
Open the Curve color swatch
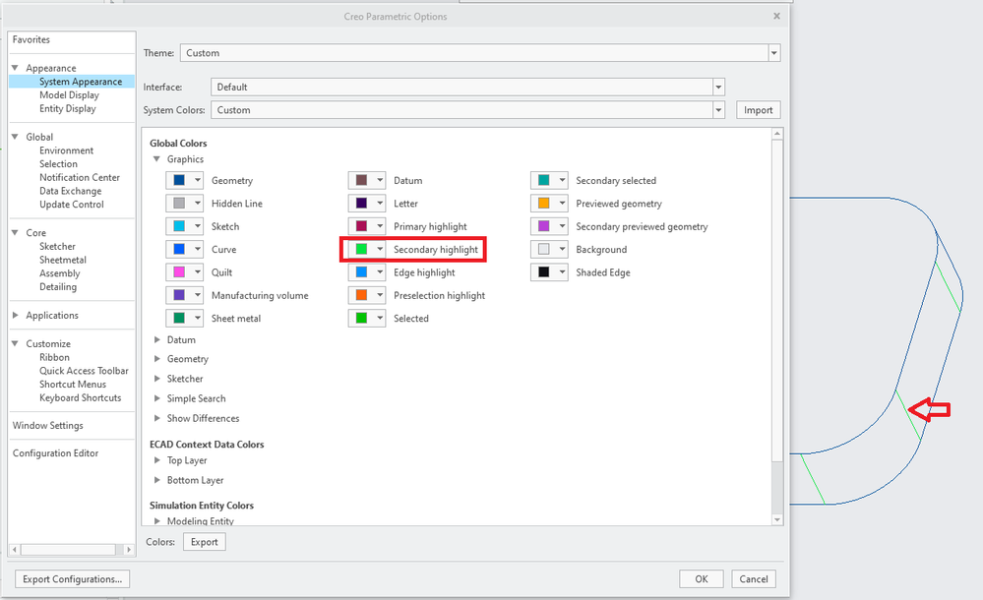tap(184, 250)
